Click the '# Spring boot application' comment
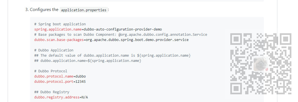This screenshot has width=298, height=102. 60,24
